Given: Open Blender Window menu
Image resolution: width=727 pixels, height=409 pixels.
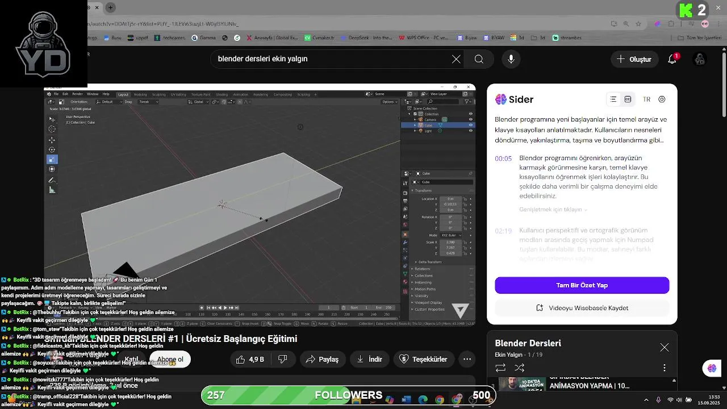Looking at the screenshot, I should click(92, 94).
